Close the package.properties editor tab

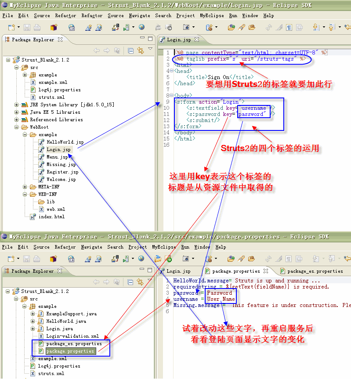pyautogui.click(x=266, y=271)
